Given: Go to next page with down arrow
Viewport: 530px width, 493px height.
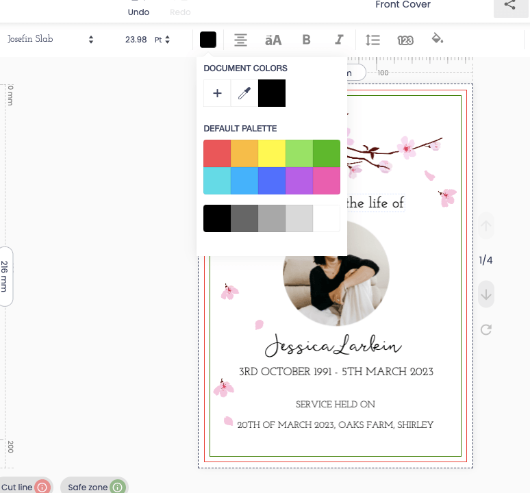Looking at the screenshot, I should click(486, 294).
